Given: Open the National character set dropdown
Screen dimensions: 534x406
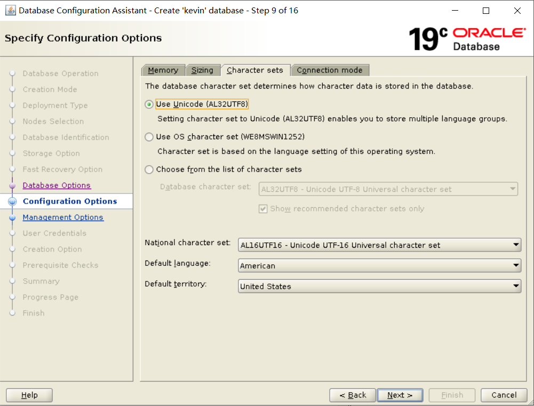Looking at the screenshot, I should point(379,245).
